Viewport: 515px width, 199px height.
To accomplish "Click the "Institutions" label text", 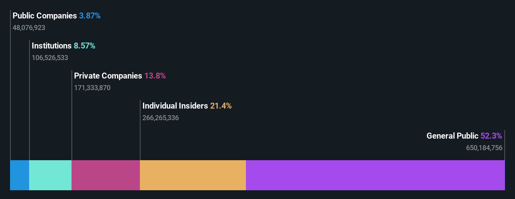I will click(x=52, y=46).
